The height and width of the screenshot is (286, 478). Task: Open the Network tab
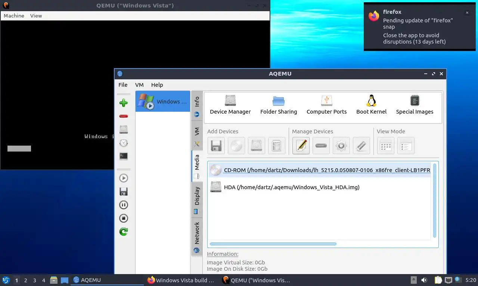[x=197, y=237]
